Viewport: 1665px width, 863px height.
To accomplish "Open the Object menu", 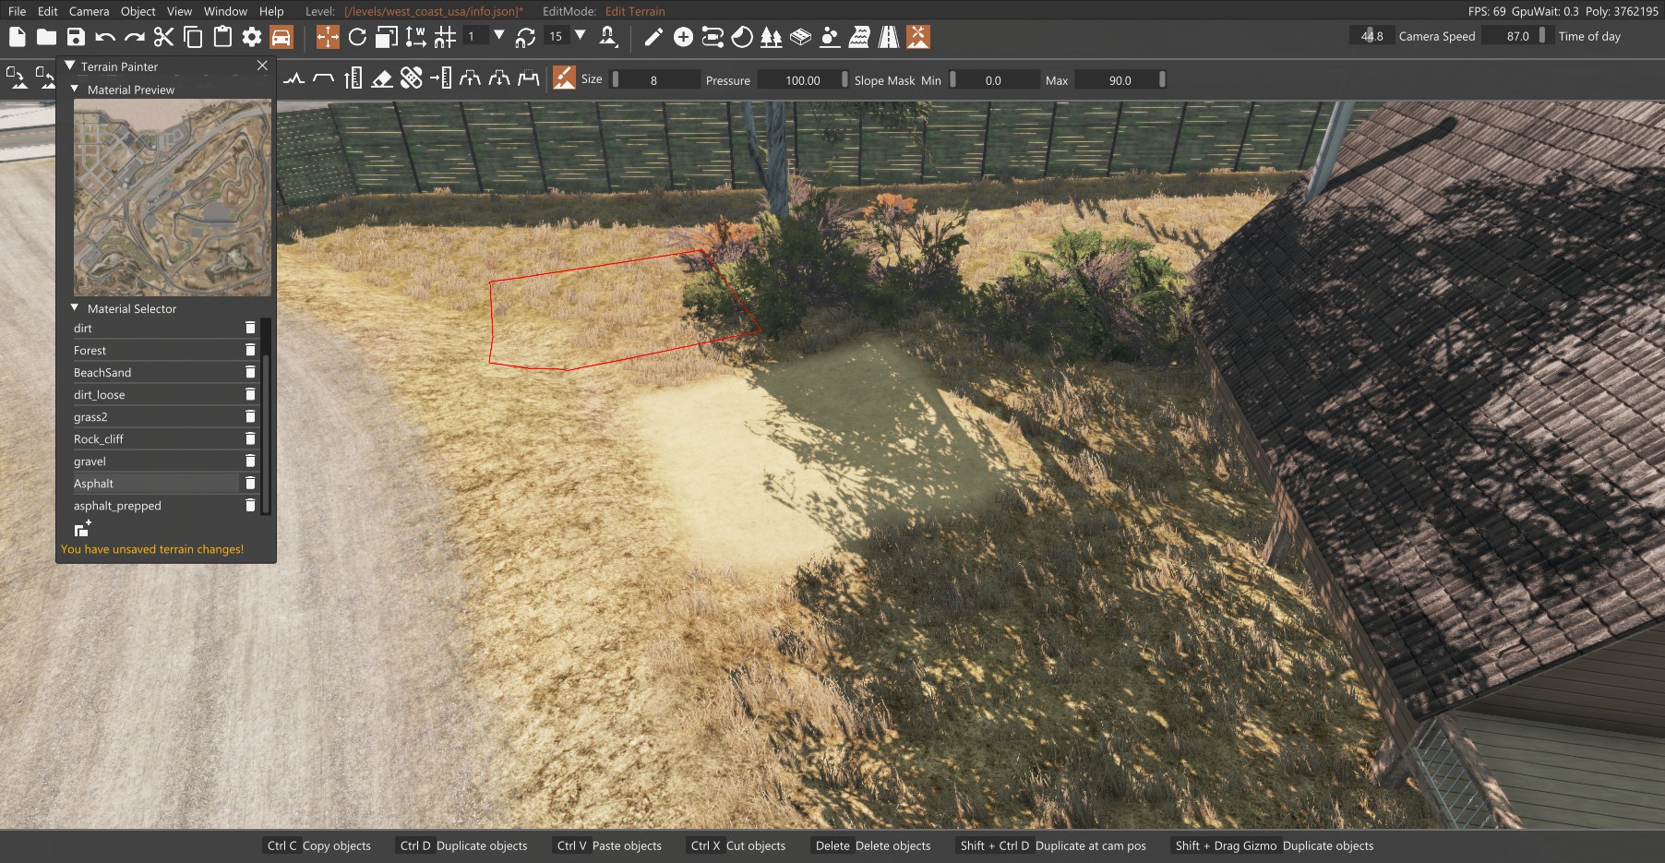I will (138, 11).
